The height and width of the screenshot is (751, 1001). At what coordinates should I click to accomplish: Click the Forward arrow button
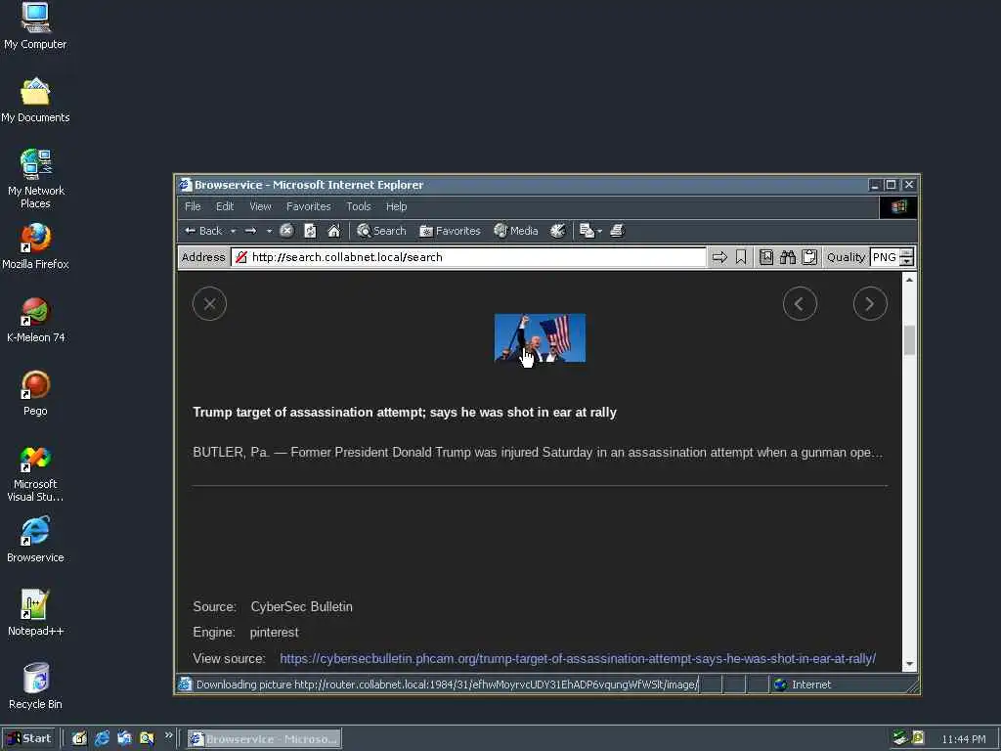[x=251, y=231]
